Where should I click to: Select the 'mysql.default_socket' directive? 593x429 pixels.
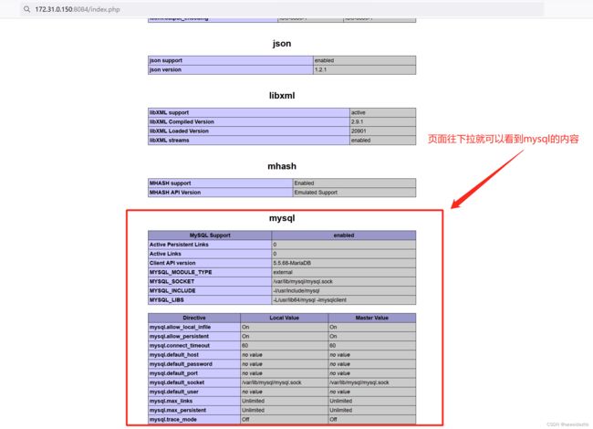point(194,382)
